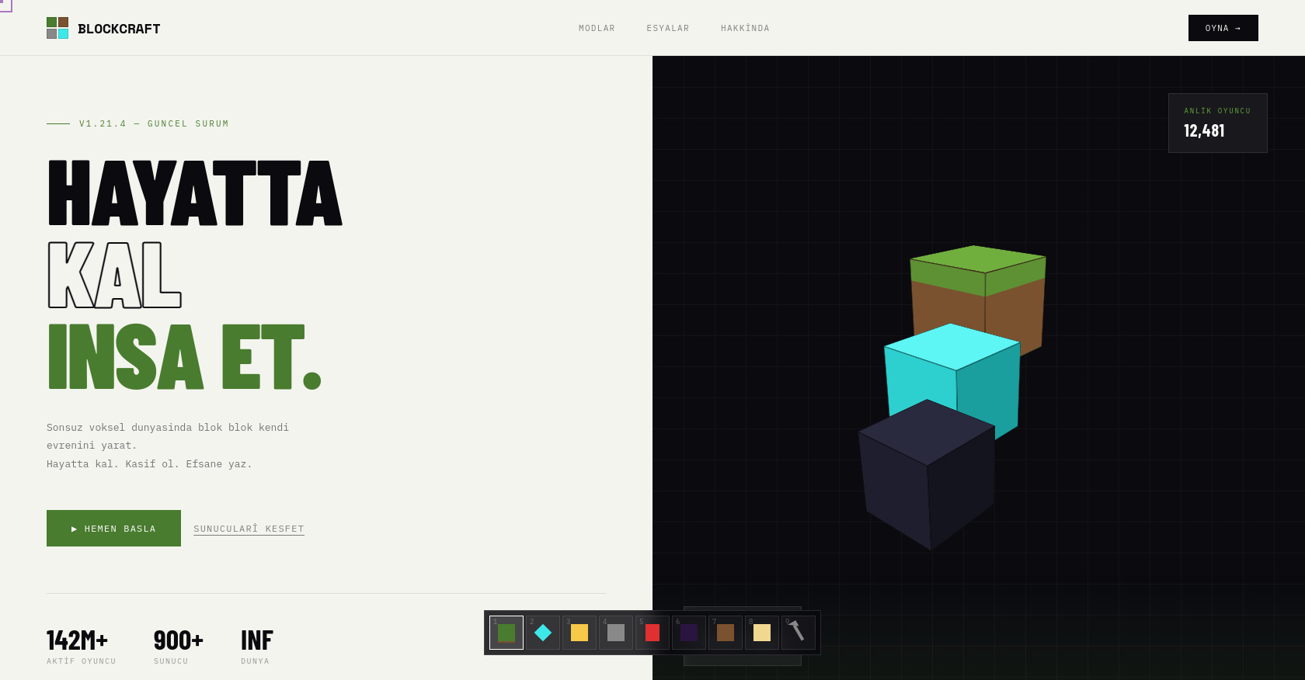
Task: Pick the dark purple block in slot 6
Action: [x=689, y=633]
